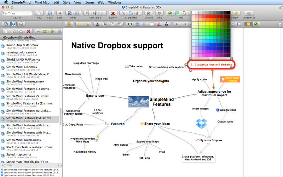Image resolution: width=283 pixels, height=177 pixels.
Task: Toggle italic text formatting
Action: (111, 24)
